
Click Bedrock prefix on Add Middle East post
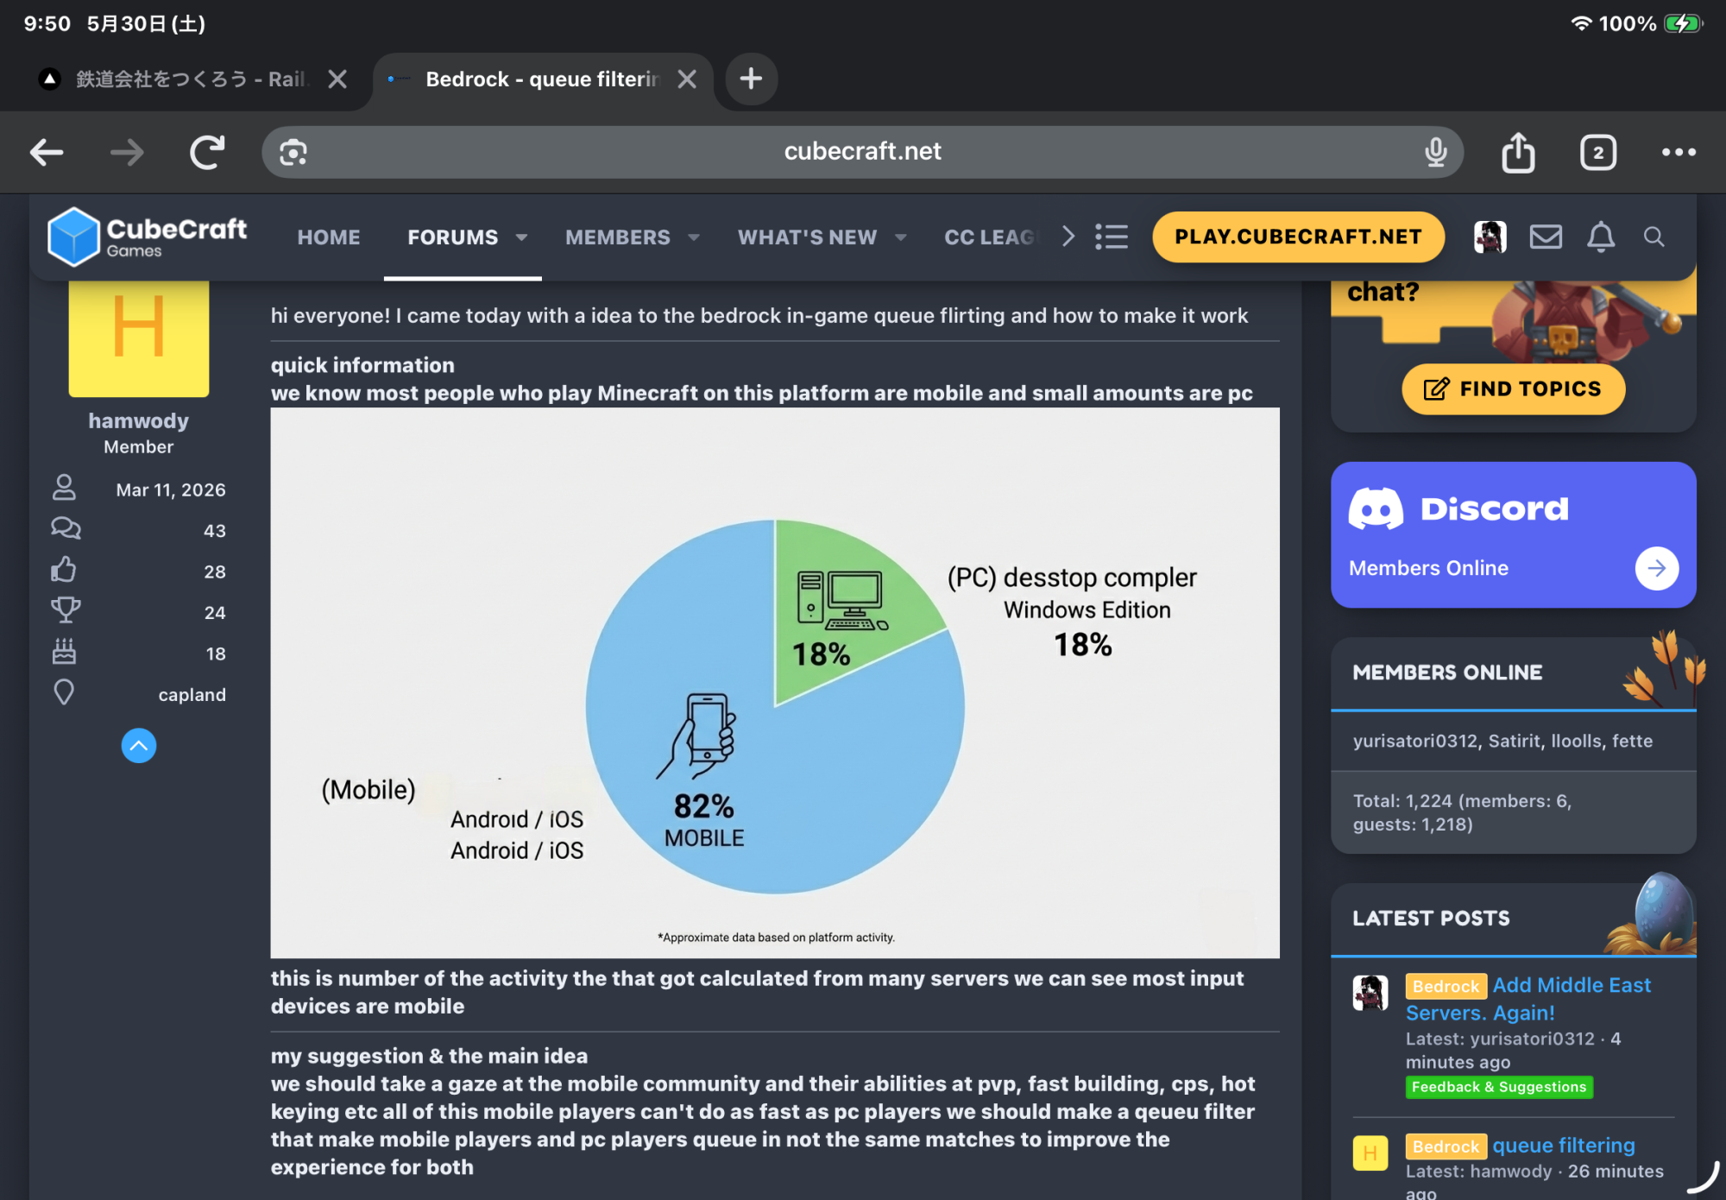tap(1446, 986)
